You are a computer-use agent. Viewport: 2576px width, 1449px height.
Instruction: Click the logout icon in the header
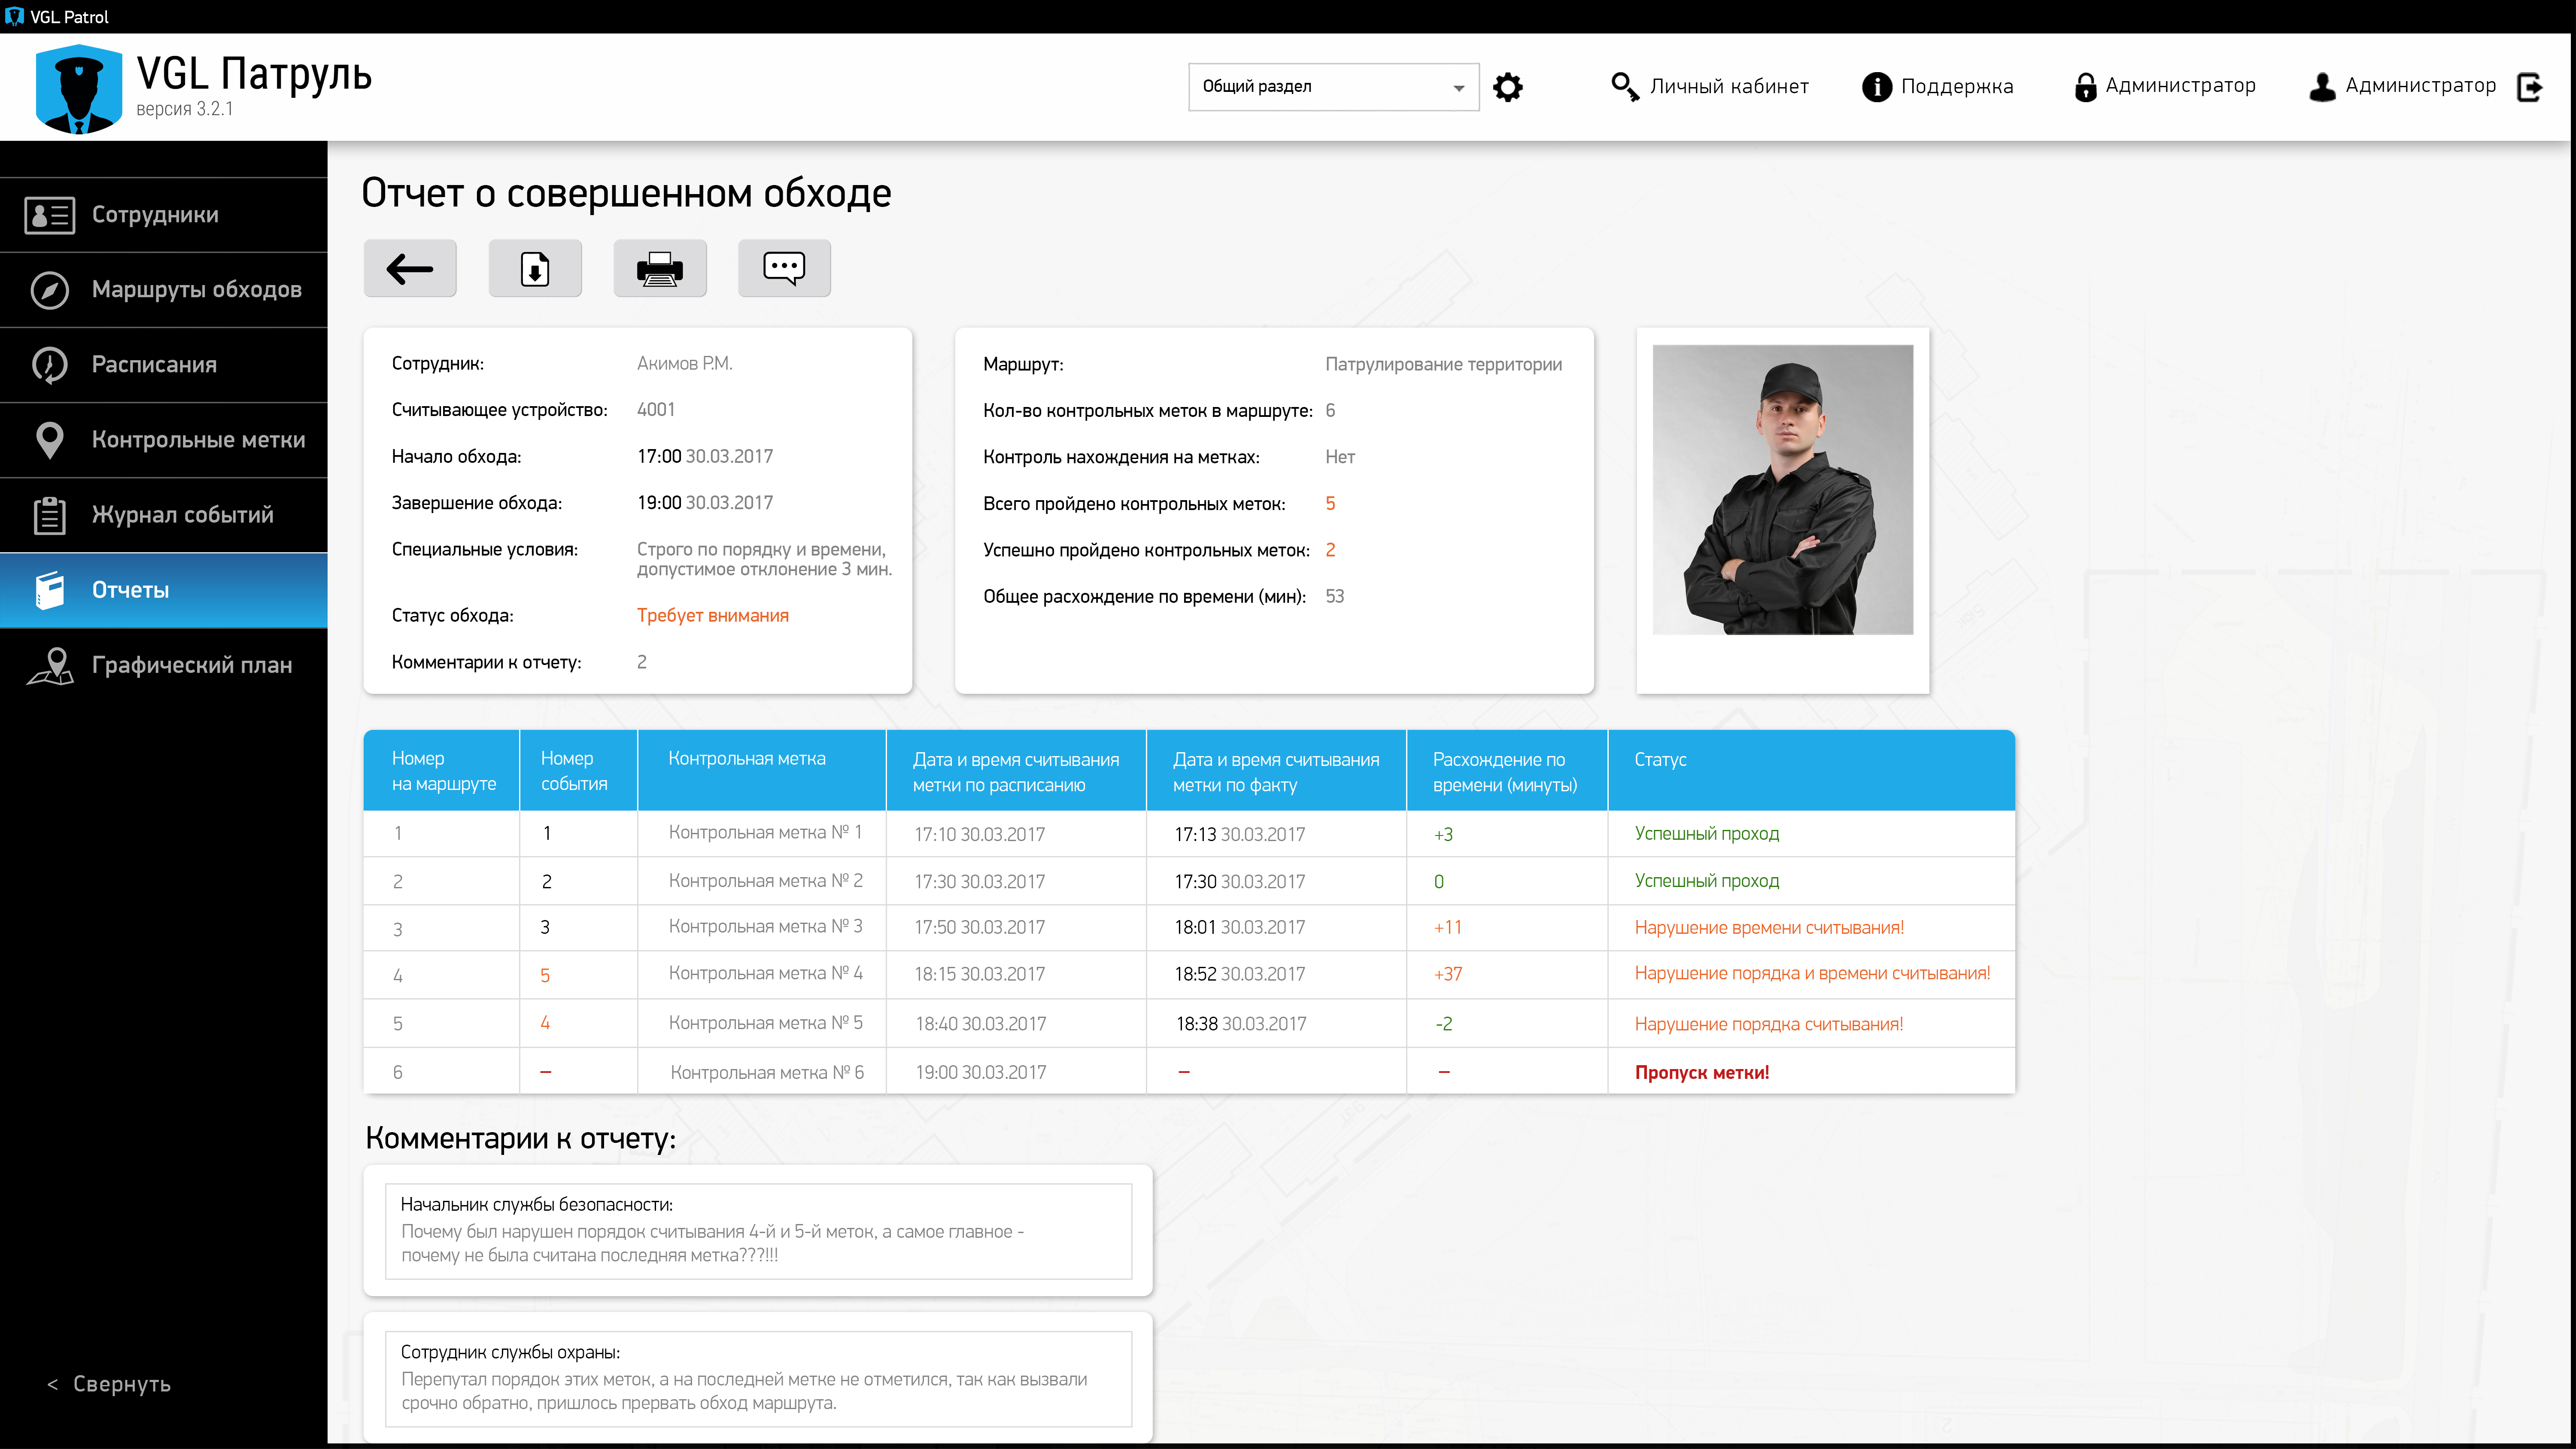point(2530,87)
